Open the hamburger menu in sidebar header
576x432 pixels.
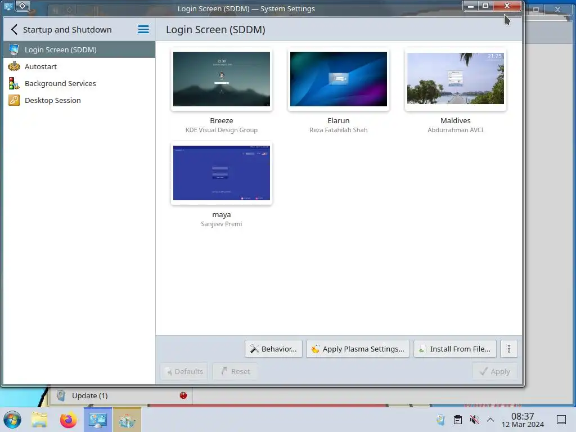pos(143,29)
